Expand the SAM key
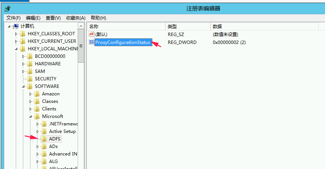The image size is (325, 169). (23, 71)
